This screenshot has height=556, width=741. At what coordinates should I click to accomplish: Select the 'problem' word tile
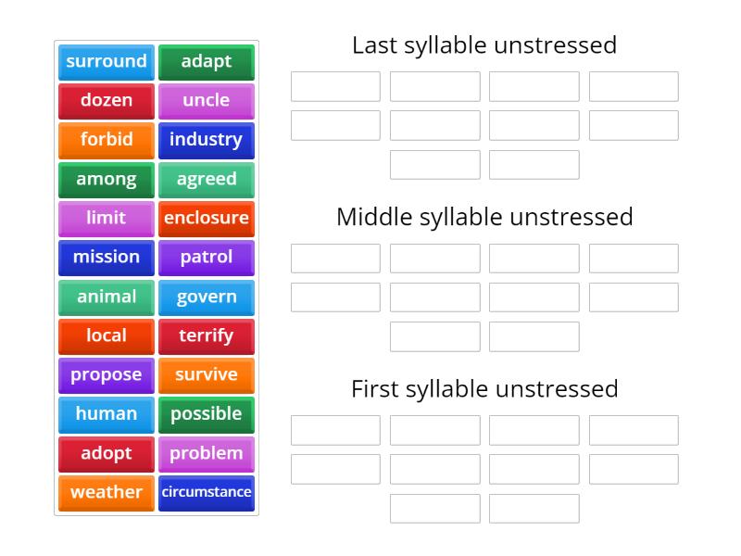point(206,454)
